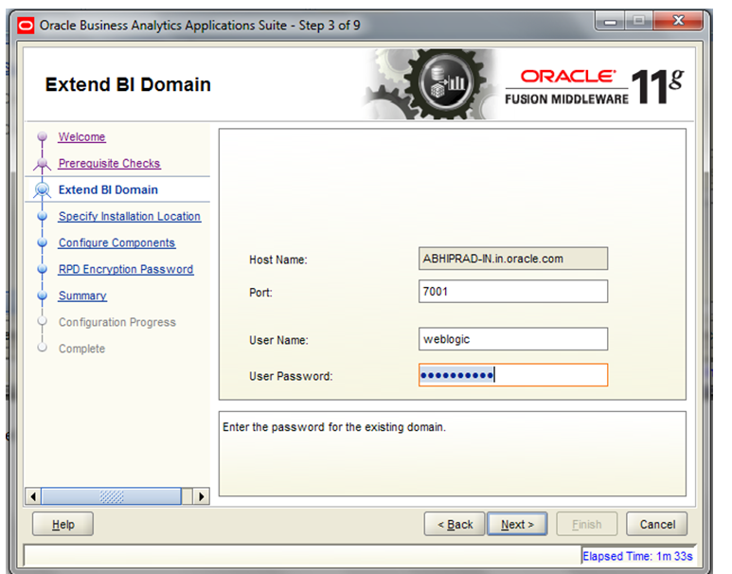Click the 'User Name:' label
The image size is (732, 574).
point(278,340)
